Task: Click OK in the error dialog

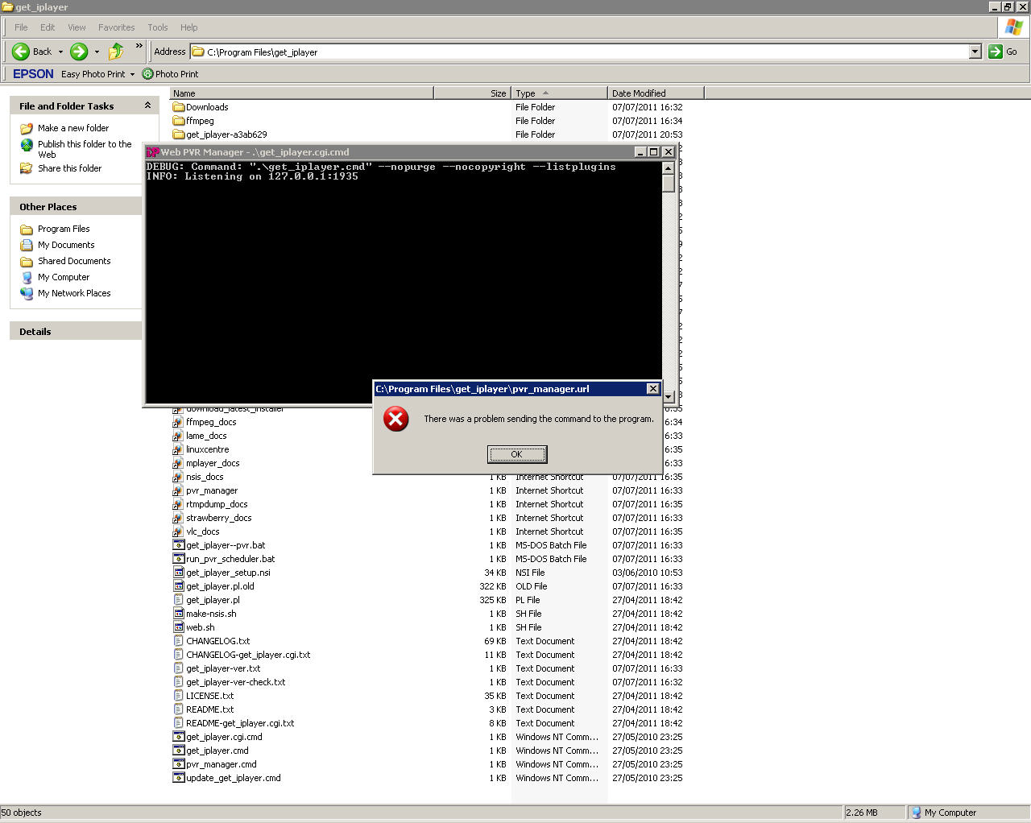Action: [x=516, y=454]
